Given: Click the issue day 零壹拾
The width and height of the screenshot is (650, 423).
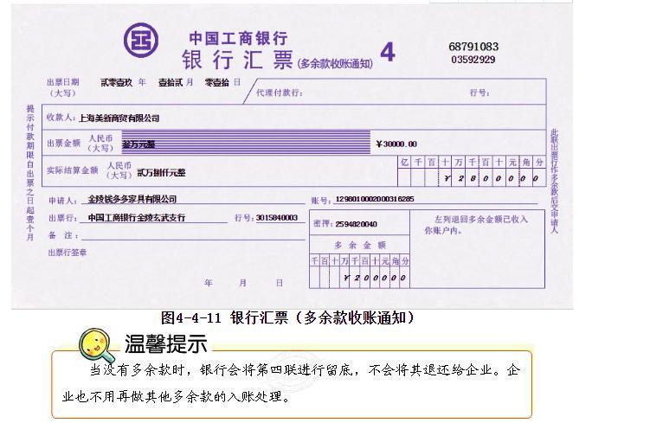Looking at the screenshot, I should 216,82.
